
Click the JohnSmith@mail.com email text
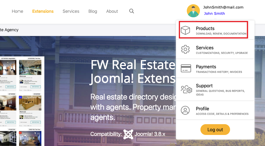[x=223, y=7]
